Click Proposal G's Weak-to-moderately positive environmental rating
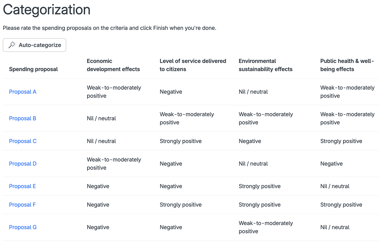Viewport: 382px width, 242px height. pyautogui.click(x=265, y=227)
